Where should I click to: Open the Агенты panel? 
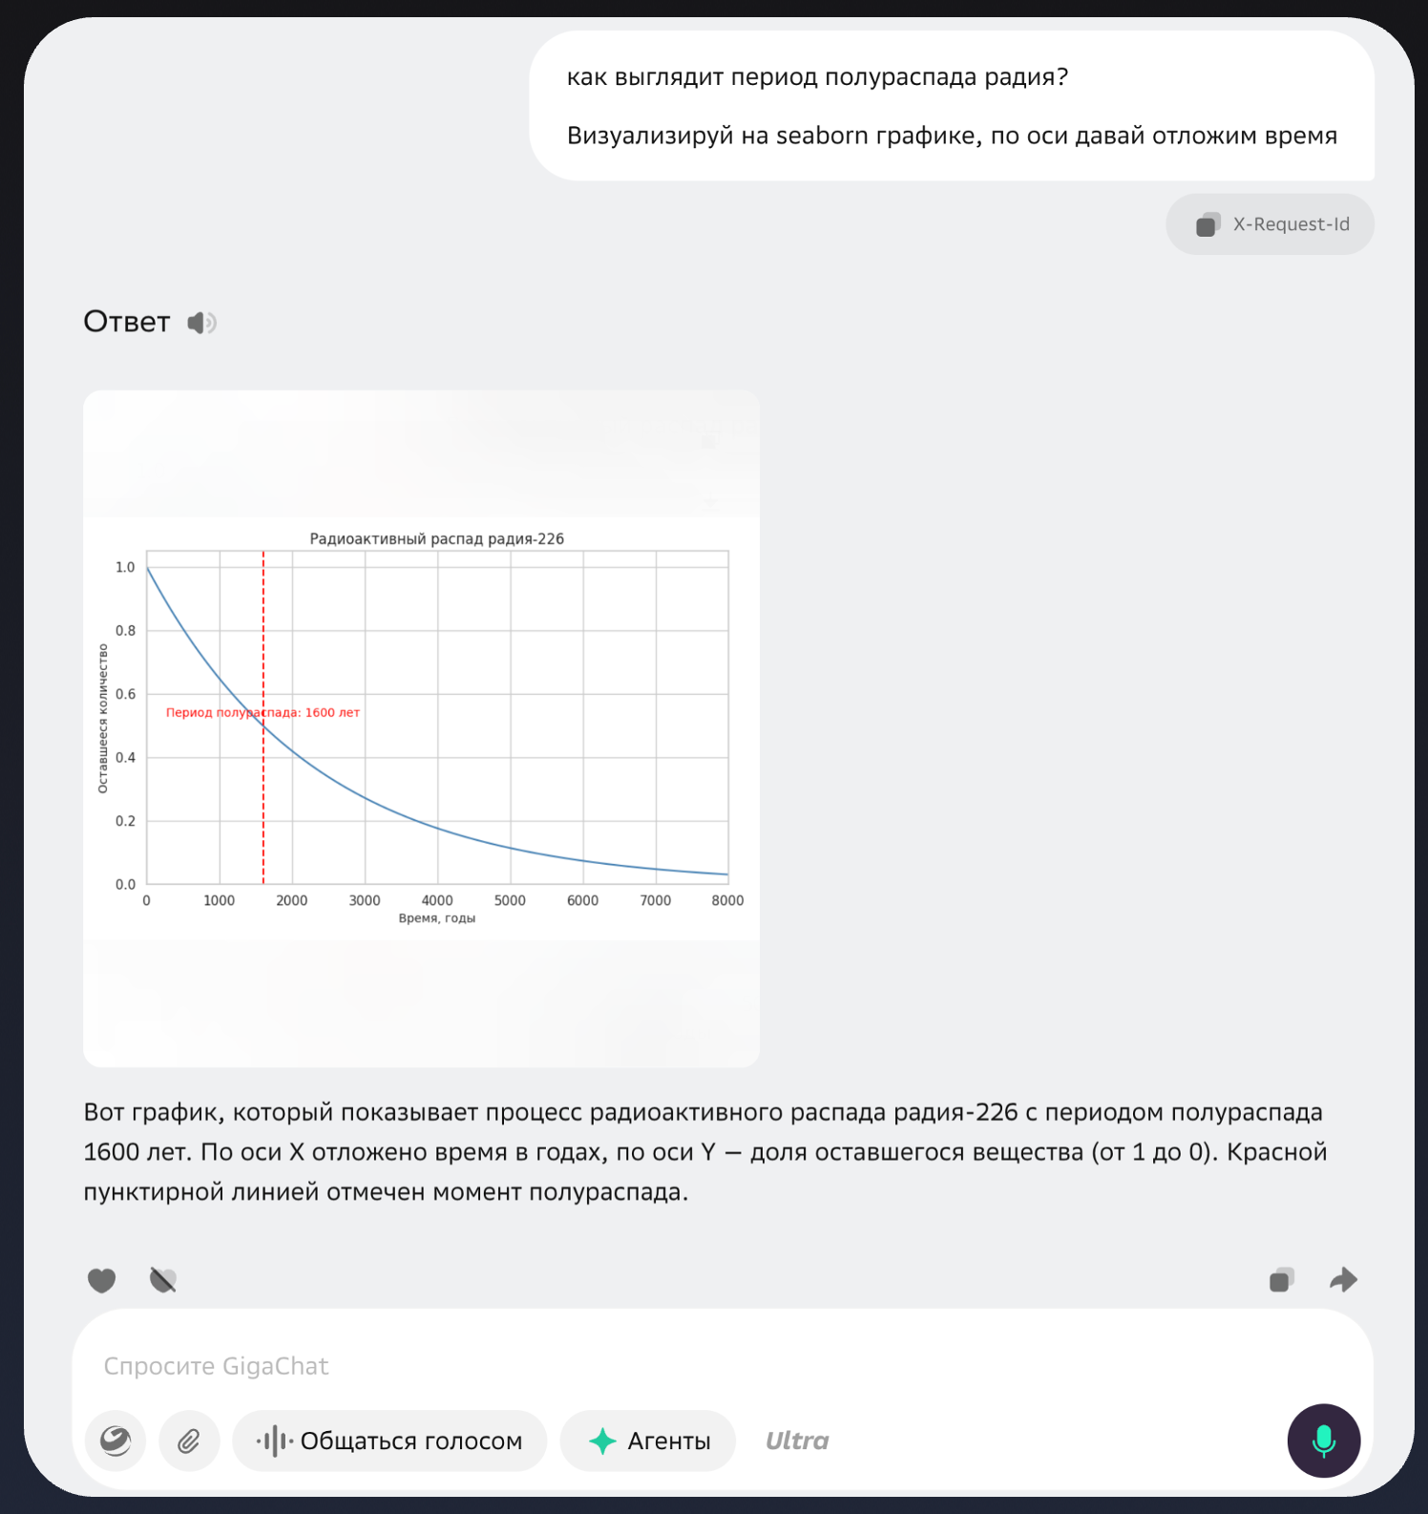coord(647,1440)
